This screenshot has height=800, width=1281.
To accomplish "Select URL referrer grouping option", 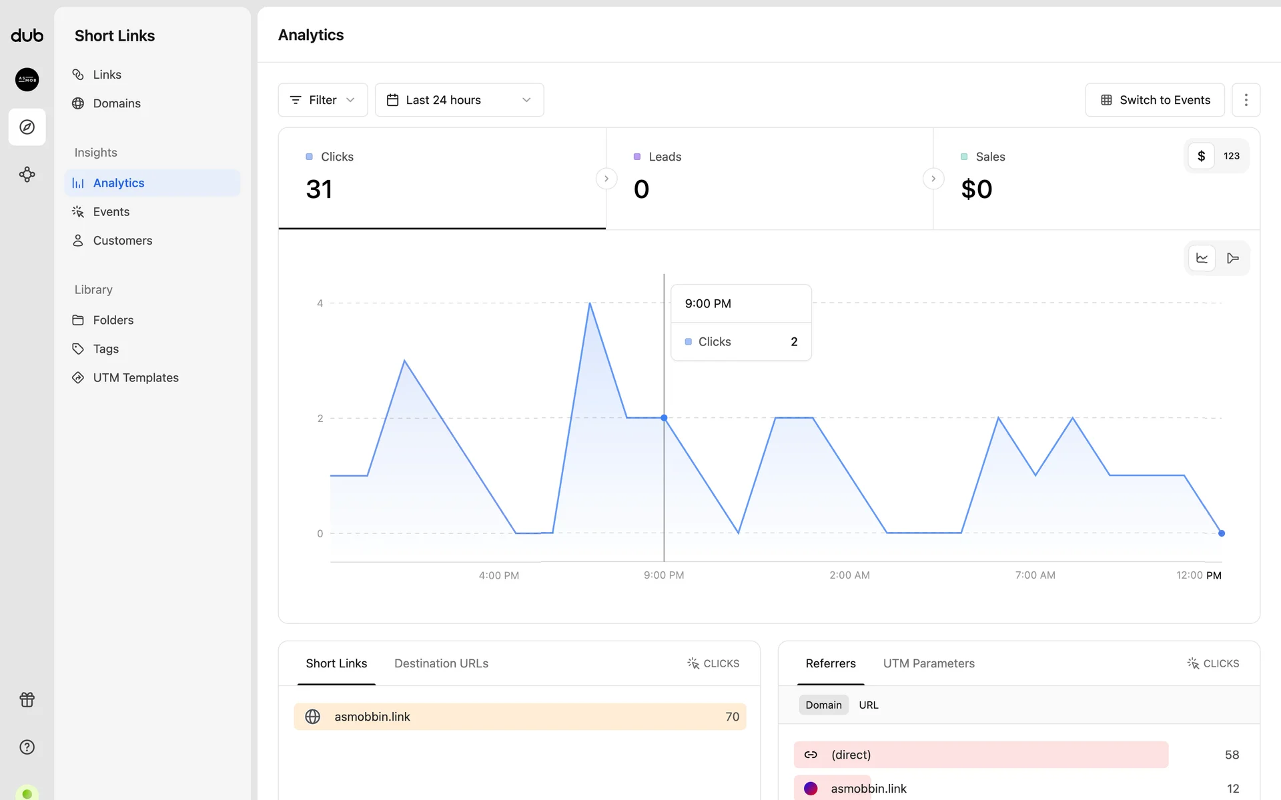I will point(868,705).
